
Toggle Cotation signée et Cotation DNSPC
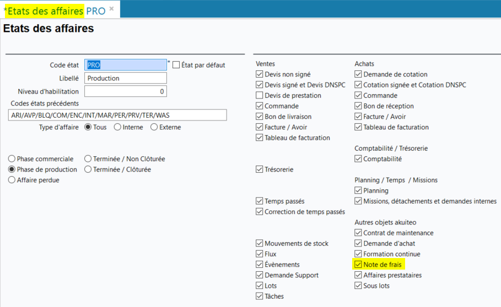(358, 85)
